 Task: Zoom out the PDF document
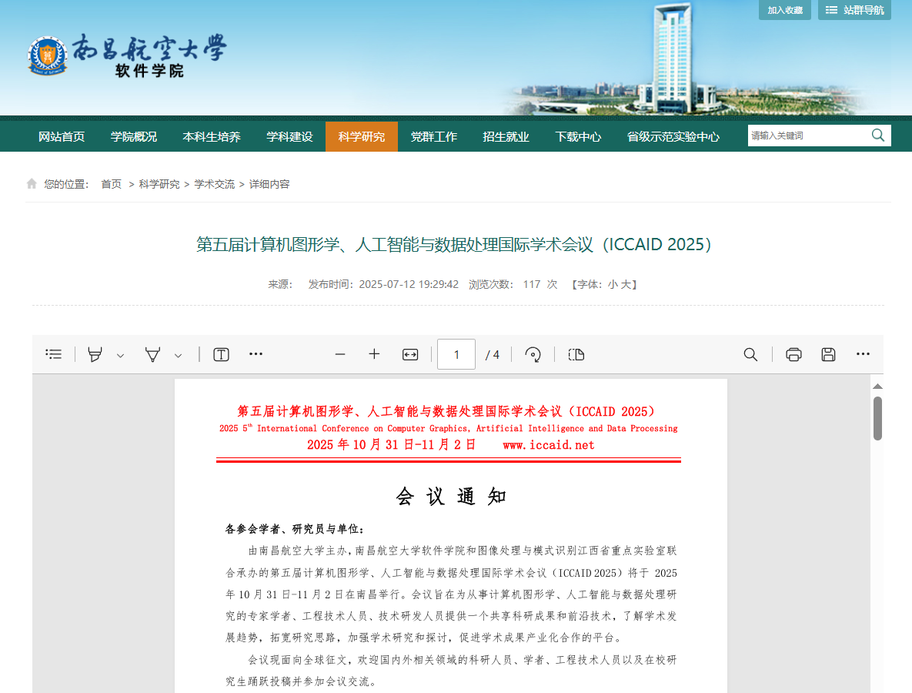click(340, 354)
